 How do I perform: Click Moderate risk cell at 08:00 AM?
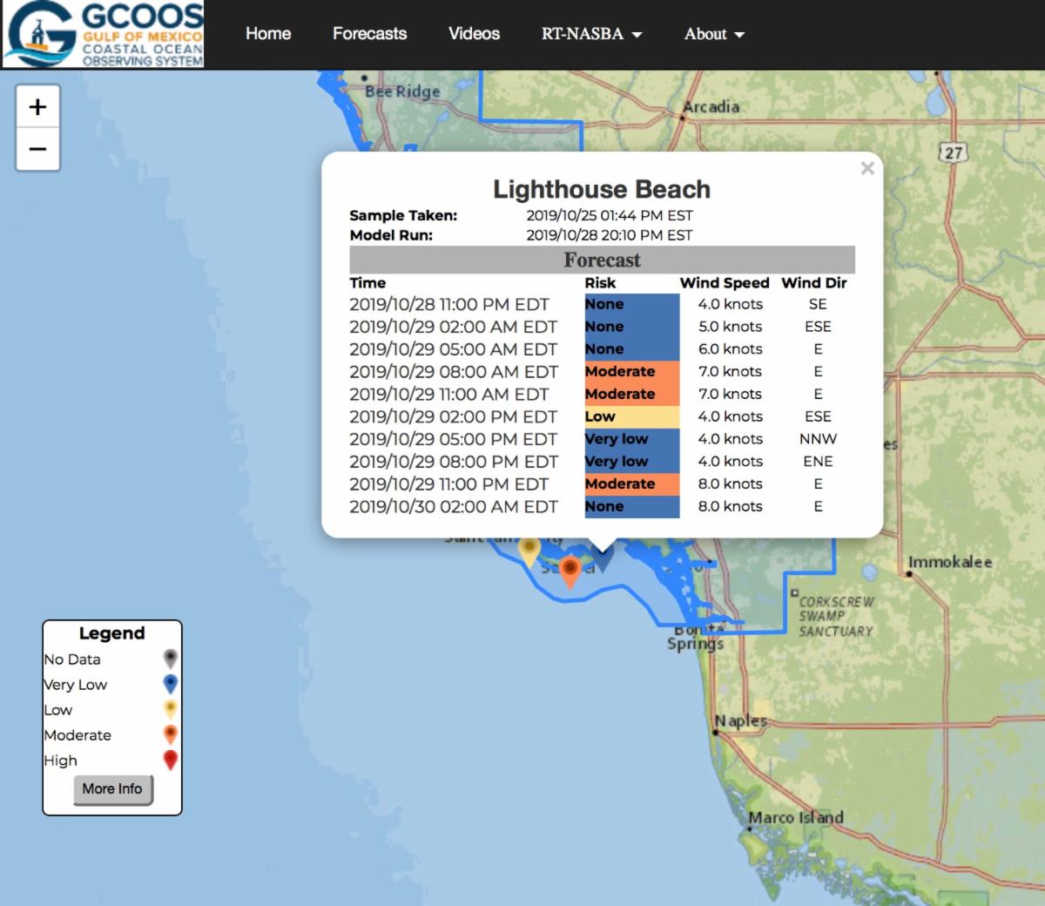[x=631, y=371]
